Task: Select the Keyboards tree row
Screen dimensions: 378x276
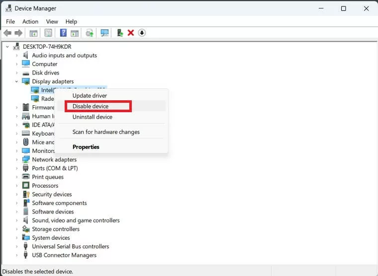Action: pos(43,134)
